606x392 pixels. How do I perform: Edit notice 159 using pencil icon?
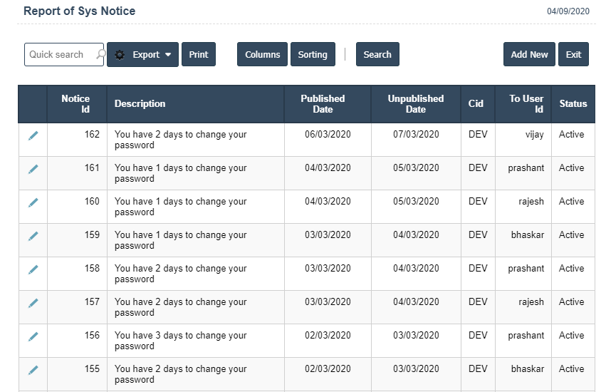pyautogui.click(x=33, y=236)
